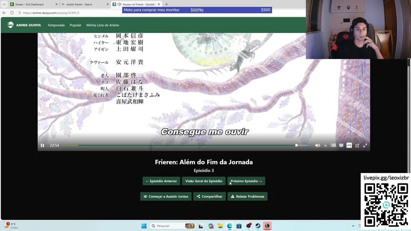The height and width of the screenshot is (231, 411).
Task: Enter fullscreen with the expand icon
Action: coord(365,145)
